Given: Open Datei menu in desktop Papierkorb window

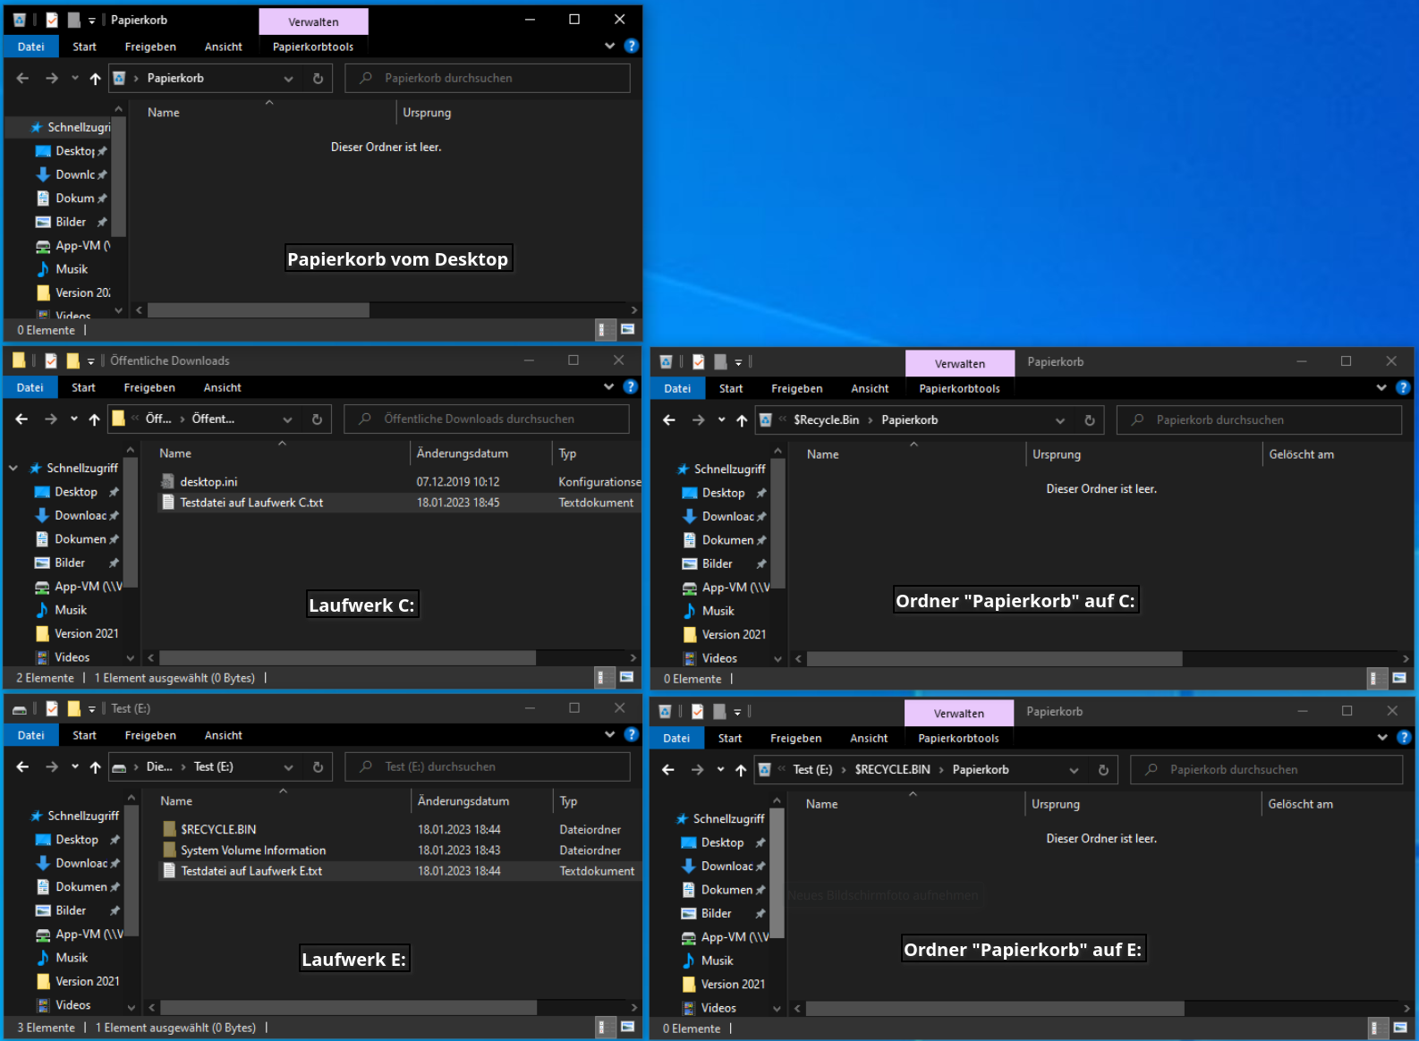Looking at the screenshot, I should pos(31,47).
